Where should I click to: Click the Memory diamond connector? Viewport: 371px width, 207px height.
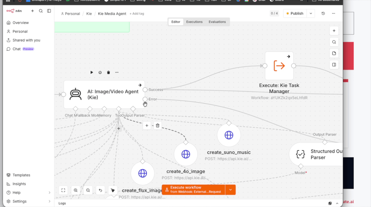[104, 109]
